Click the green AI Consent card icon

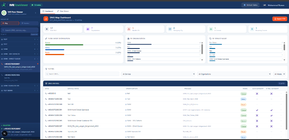[x=211, y=29]
